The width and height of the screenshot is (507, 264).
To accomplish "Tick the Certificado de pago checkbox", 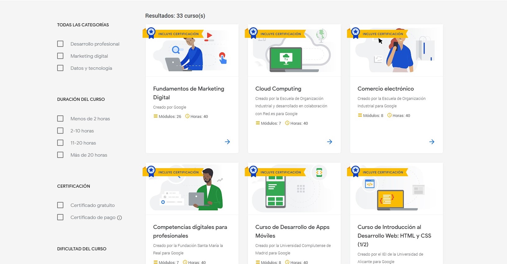I will coord(60,217).
